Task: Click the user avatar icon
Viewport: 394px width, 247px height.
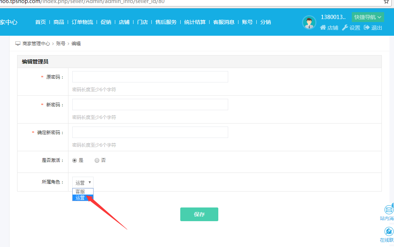Action: point(309,22)
